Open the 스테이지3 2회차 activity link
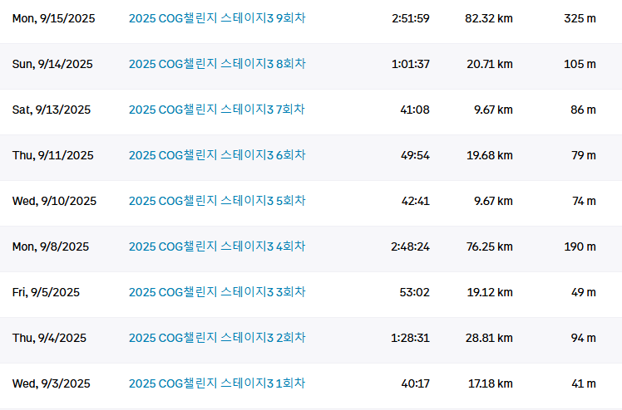622x410 pixels. pyautogui.click(x=217, y=338)
